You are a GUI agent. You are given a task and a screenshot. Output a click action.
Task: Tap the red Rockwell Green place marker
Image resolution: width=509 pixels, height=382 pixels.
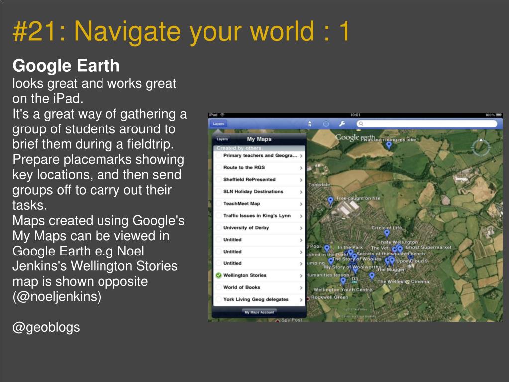[308, 298]
